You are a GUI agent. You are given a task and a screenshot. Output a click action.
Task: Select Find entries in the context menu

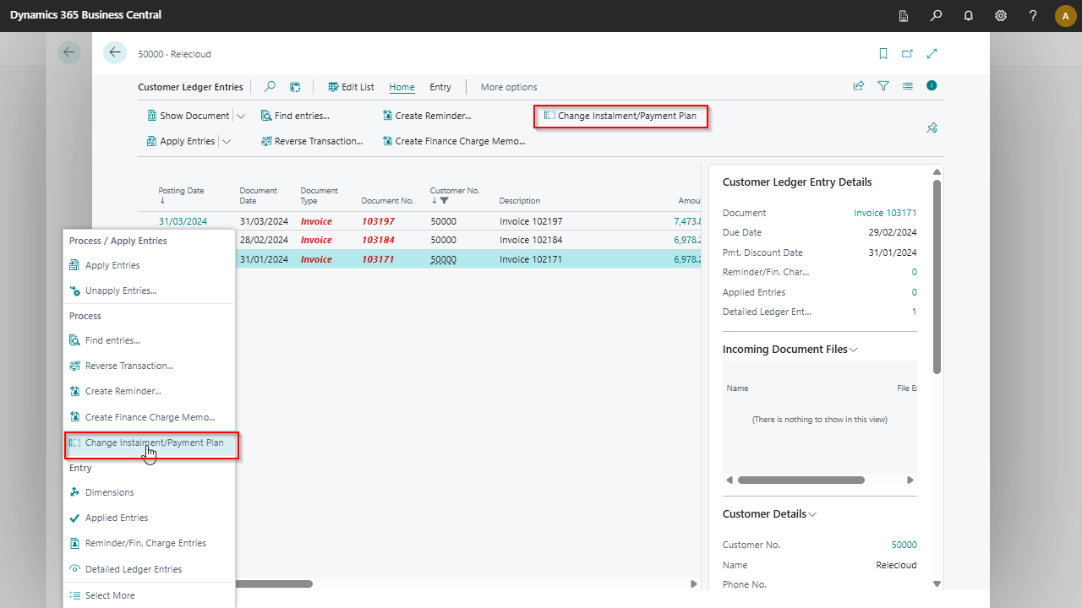[149, 340]
